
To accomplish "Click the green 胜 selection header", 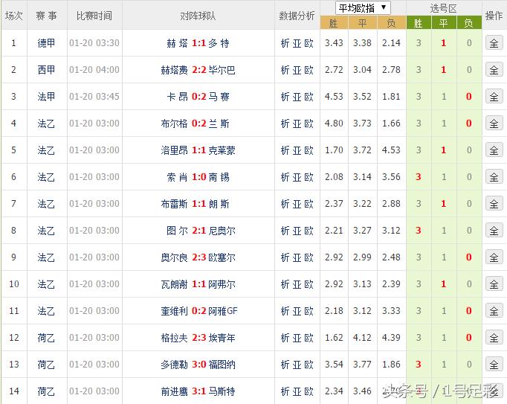I will [x=419, y=23].
